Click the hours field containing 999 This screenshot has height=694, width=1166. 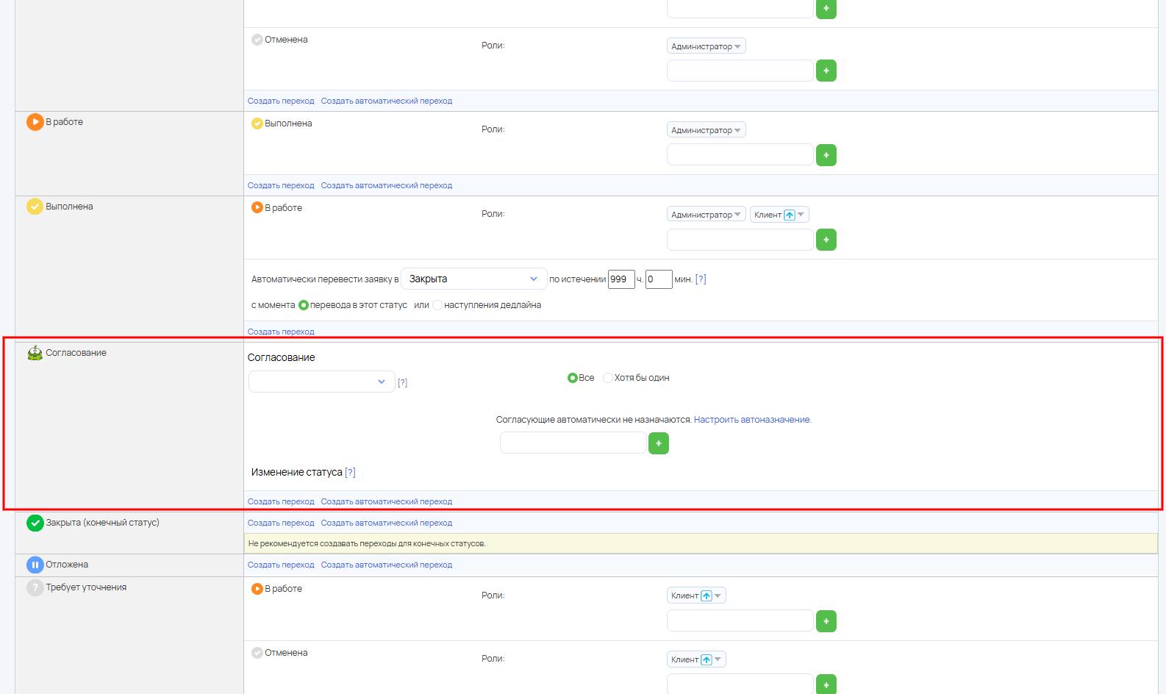coord(620,279)
